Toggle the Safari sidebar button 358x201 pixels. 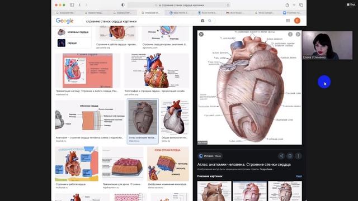[x=72, y=5]
